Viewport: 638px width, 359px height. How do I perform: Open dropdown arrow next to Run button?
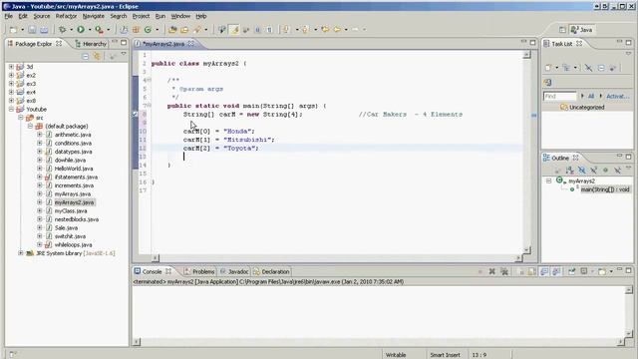[x=90, y=30]
